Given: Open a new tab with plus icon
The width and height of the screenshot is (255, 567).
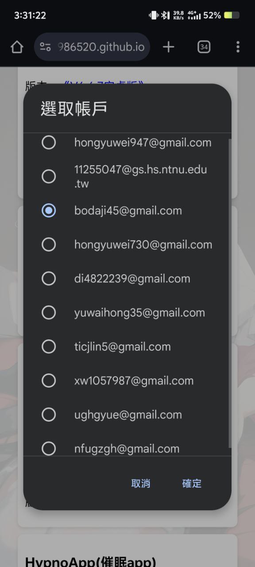Looking at the screenshot, I should (168, 47).
